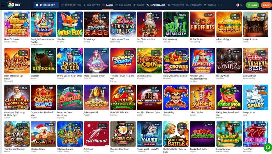Click the Casino chip icon in navigation

[103, 5]
